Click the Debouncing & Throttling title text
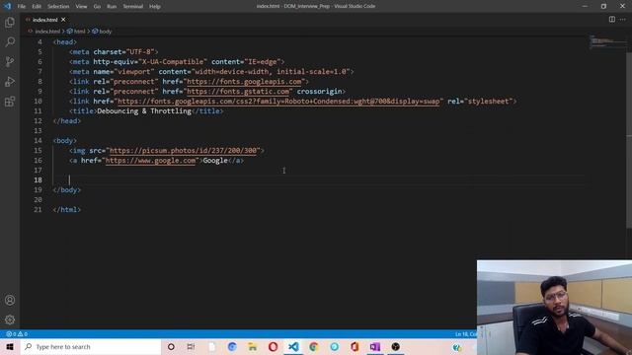This screenshot has height=355, width=632. [144, 111]
